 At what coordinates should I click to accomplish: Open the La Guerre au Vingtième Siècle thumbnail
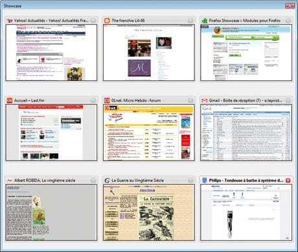pos(149,212)
